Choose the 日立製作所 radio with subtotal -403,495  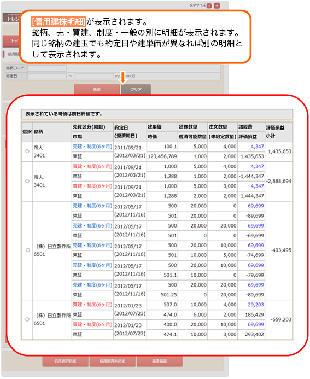[28, 250]
